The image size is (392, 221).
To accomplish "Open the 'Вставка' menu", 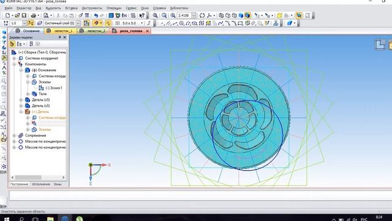I will (x=71, y=8).
